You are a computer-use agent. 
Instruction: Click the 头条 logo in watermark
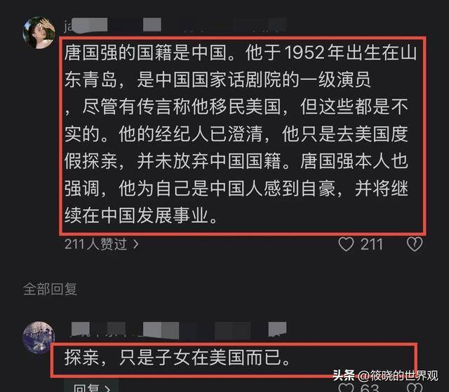tap(344, 376)
